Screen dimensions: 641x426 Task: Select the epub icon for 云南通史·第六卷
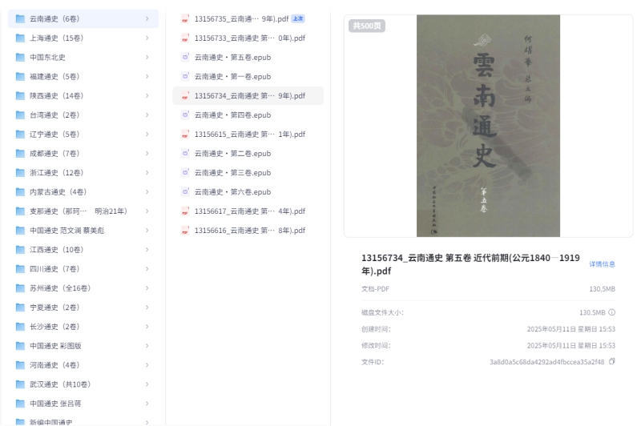185,191
